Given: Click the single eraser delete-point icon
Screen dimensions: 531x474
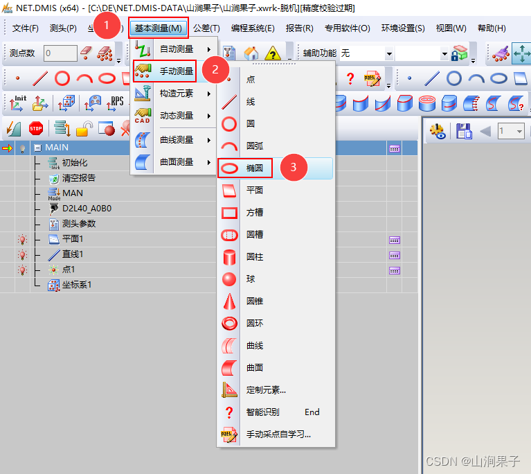Looking at the screenshot, I should [x=86, y=53].
